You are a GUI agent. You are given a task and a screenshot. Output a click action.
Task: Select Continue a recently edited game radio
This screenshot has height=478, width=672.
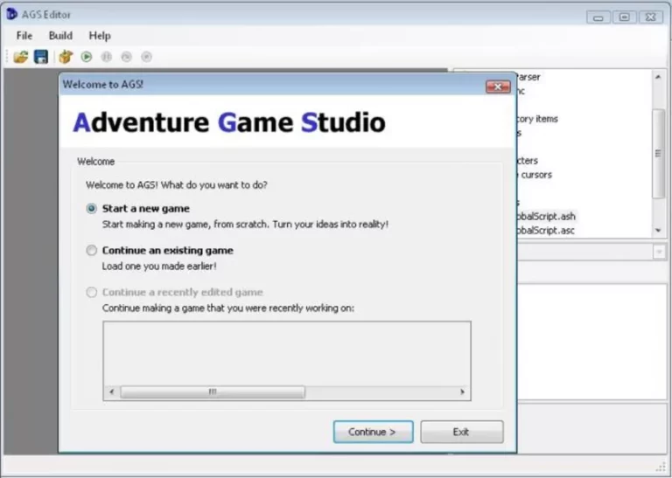(91, 292)
